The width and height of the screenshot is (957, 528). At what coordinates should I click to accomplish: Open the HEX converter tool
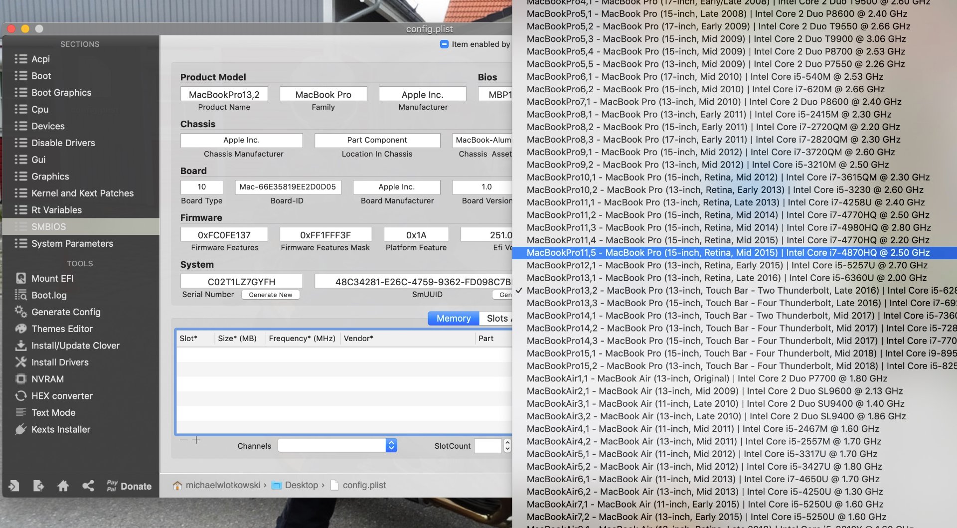pyautogui.click(x=54, y=396)
